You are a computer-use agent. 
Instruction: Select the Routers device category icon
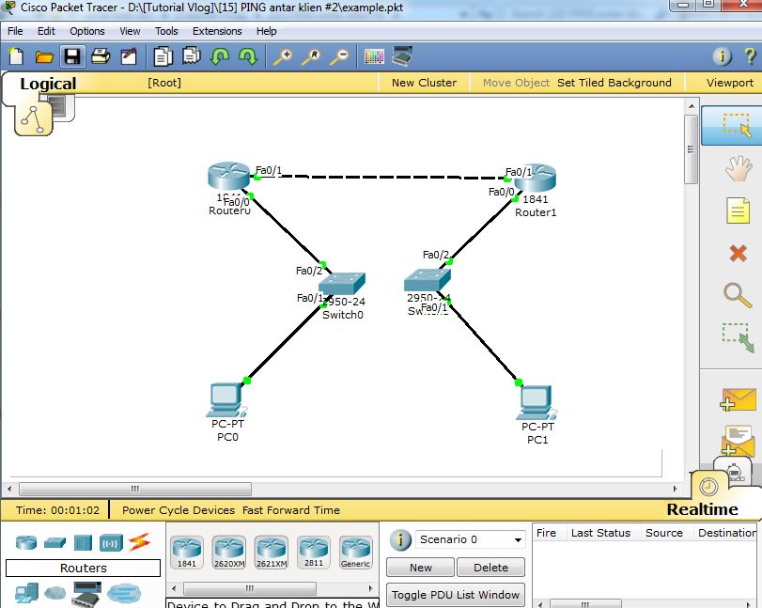click(x=26, y=542)
